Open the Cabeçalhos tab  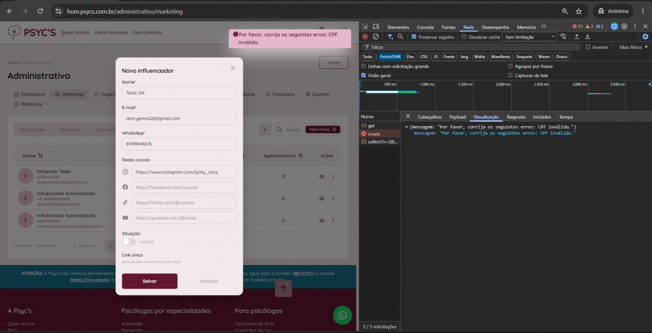[x=430, y=117]
